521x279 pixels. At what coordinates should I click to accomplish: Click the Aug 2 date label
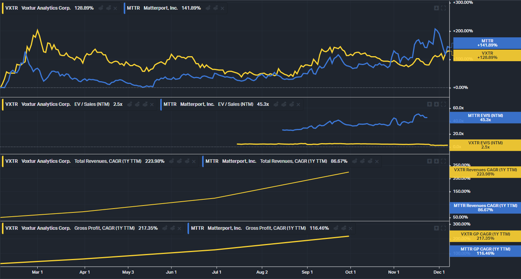(262, 272)
